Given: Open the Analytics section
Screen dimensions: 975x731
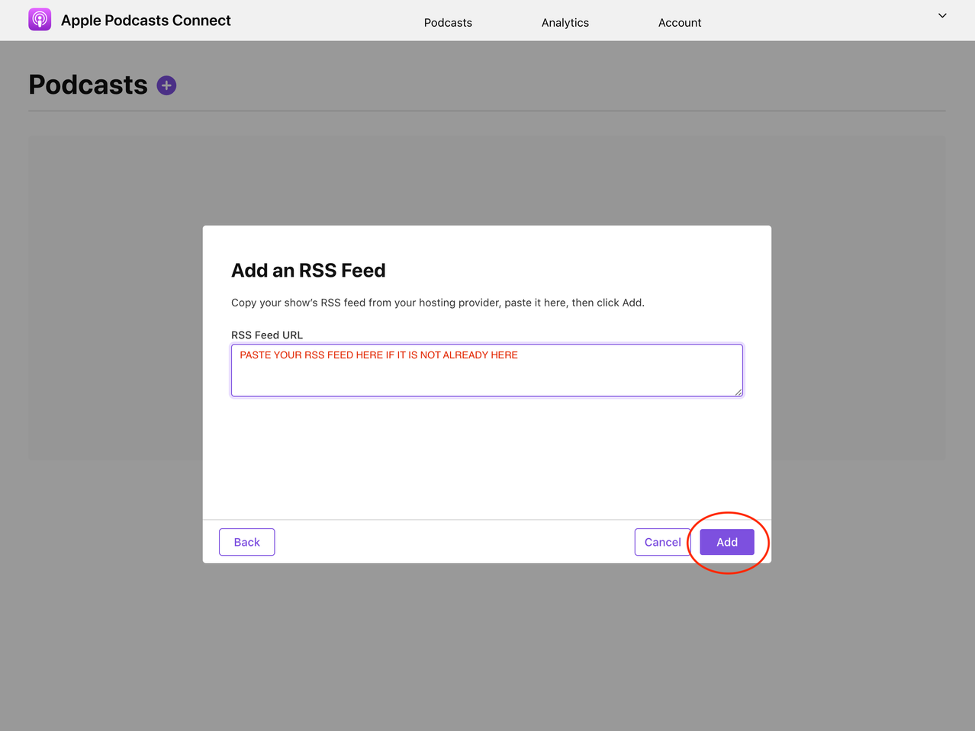Looking at the screenshot, I should [x=565, y=22].
